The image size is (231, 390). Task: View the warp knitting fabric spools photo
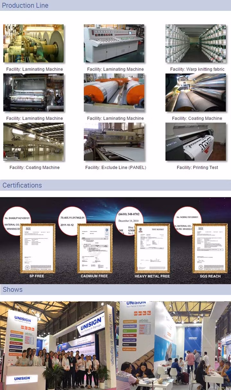[x=196, y=43]
